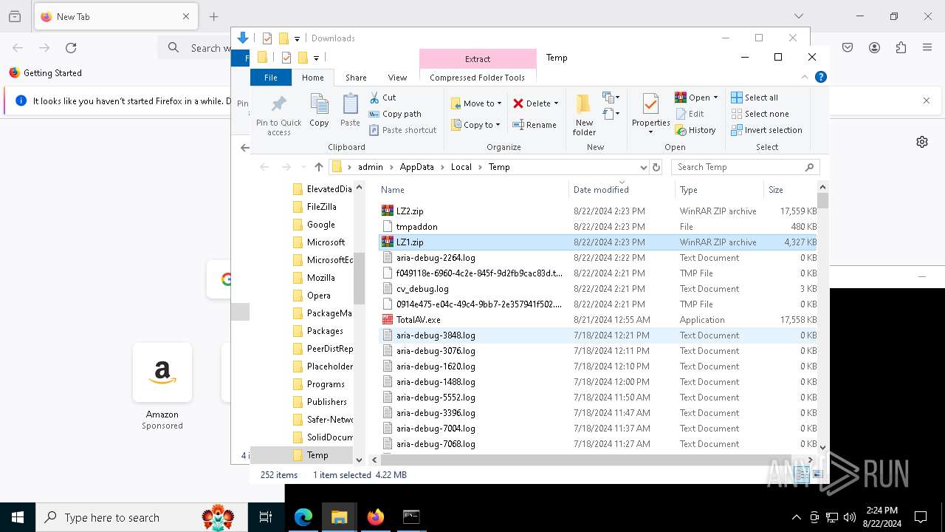Open Microsoft Edge from the taskbar
This screenshot has height=532, width=945.
(303, 517)
